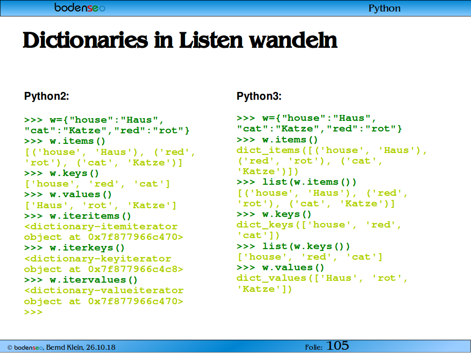Click the "dict_values(['Haus', 'rot'," output
The height and width of the screenshot is (353, 471).
[x=322, y=278]
